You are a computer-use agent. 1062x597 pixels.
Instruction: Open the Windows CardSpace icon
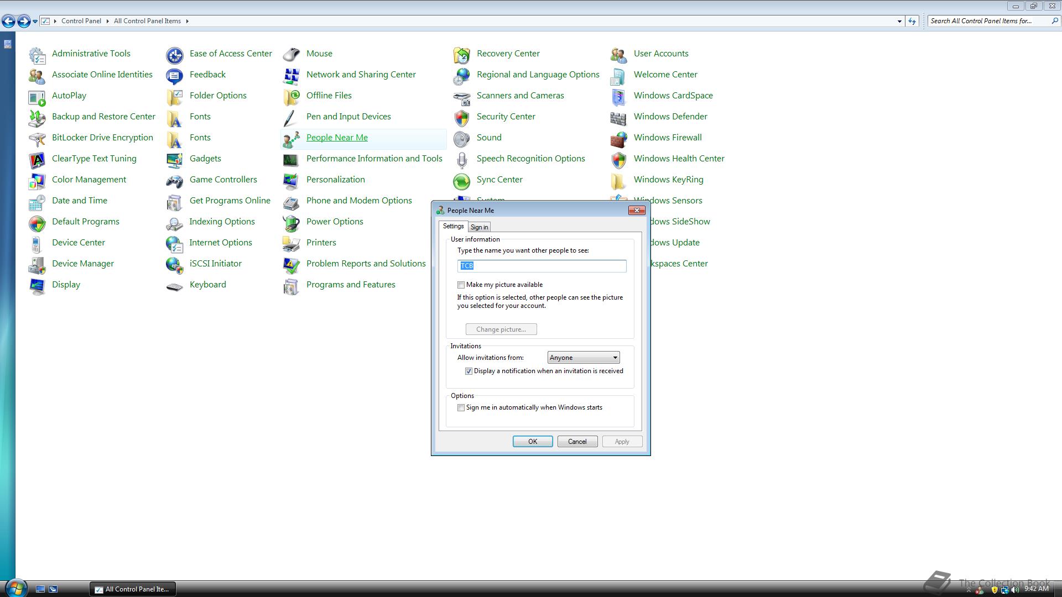tap(619, 97)
